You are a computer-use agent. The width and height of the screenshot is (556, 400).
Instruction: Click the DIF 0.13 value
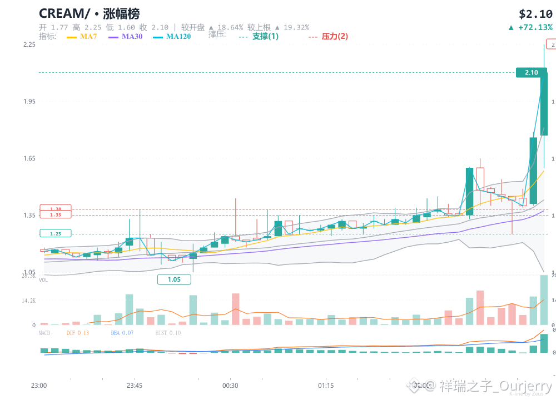tap(78, 333)
